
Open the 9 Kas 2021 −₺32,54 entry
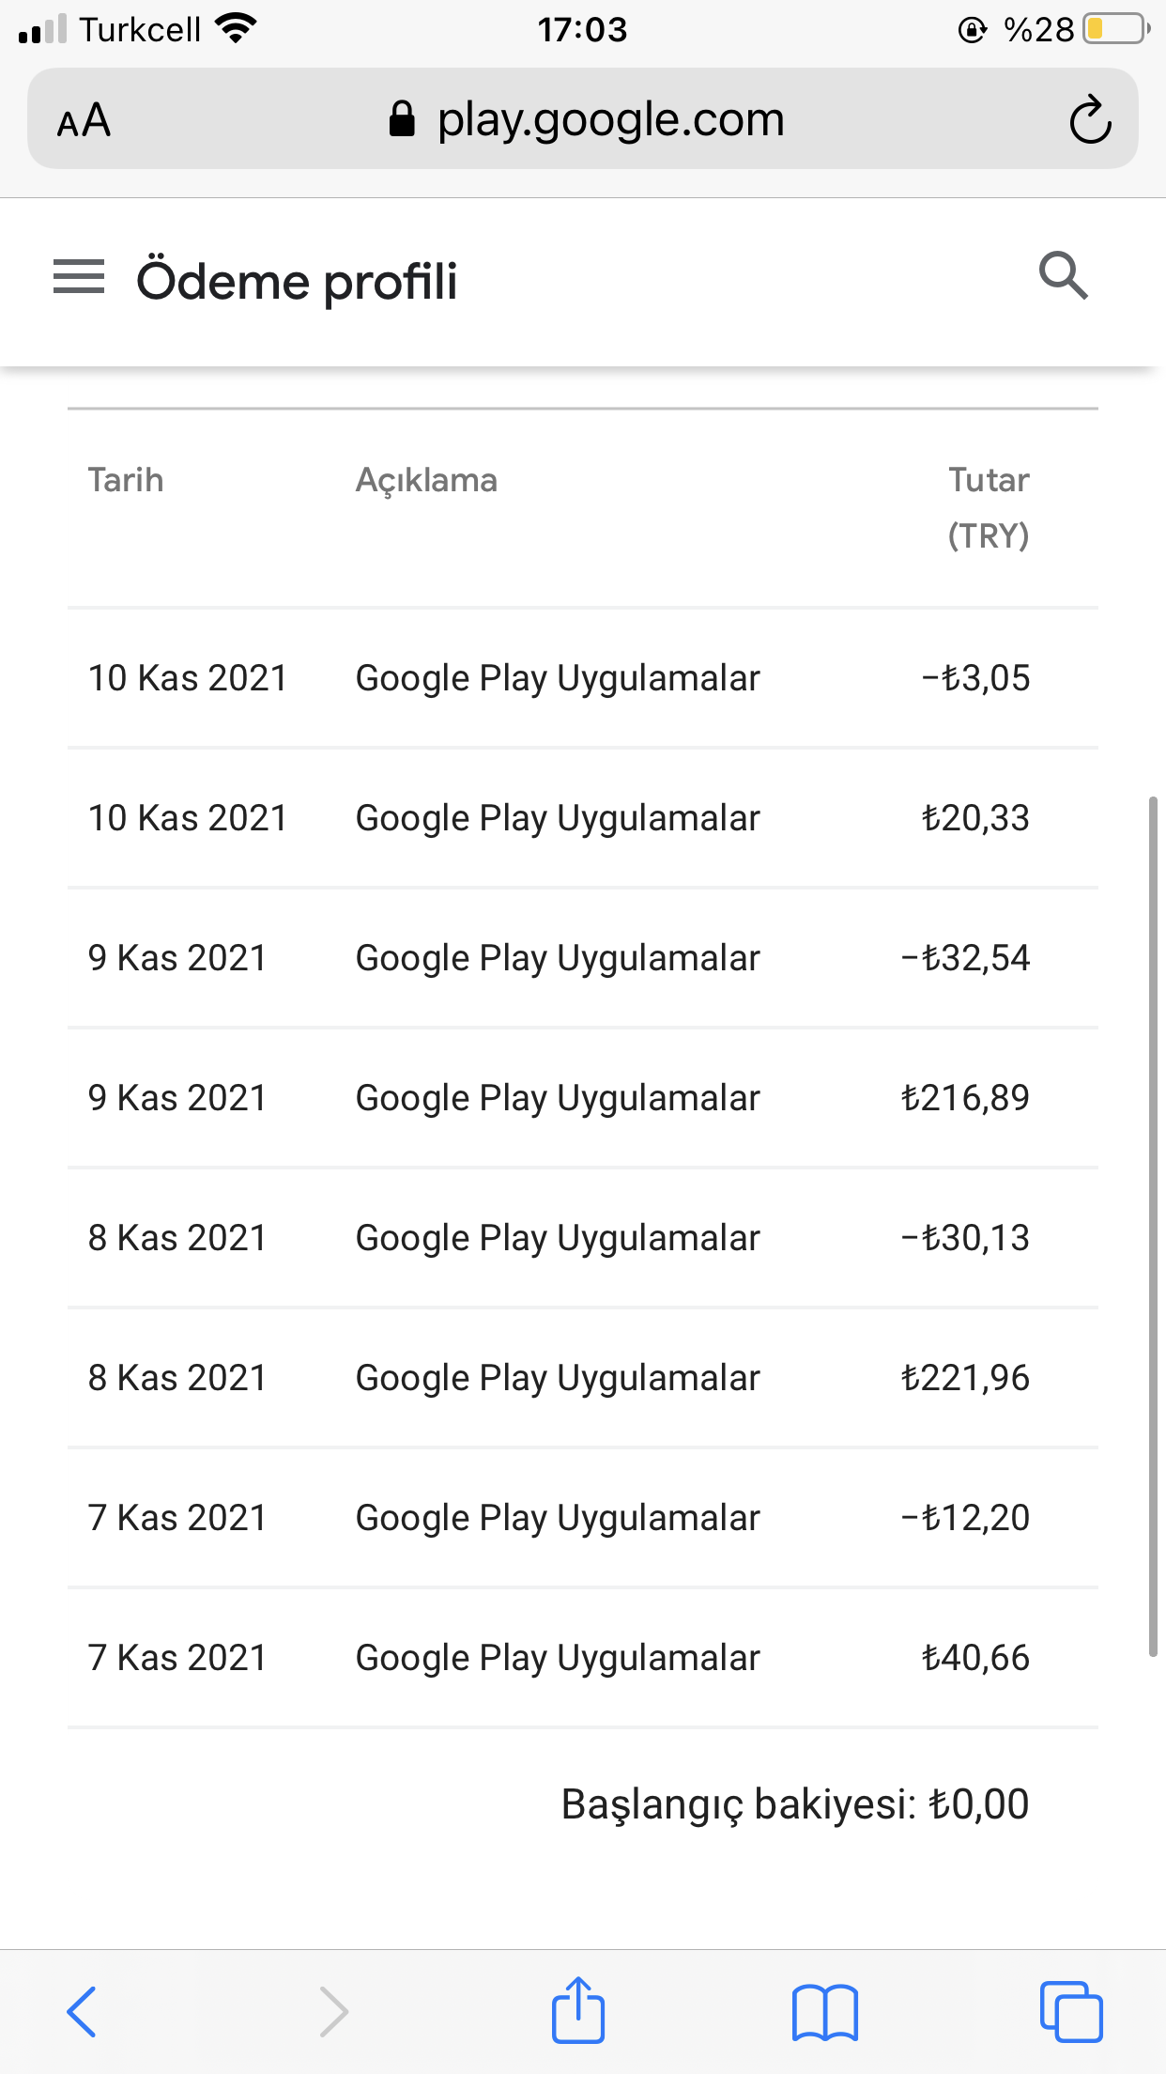(583, 958)
